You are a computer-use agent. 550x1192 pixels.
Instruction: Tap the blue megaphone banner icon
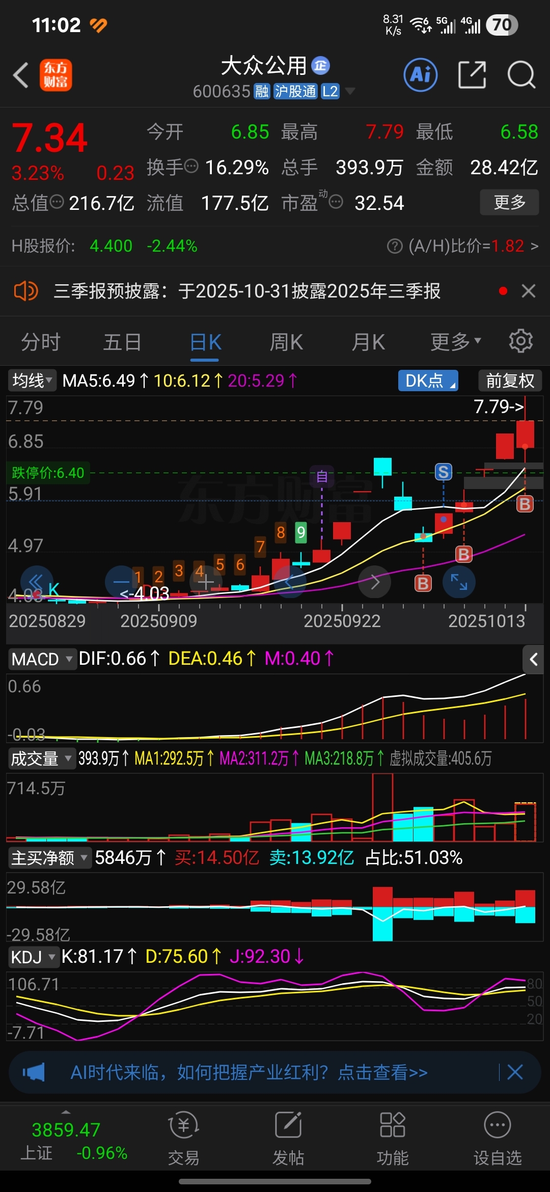click(x=34, y=1072)
